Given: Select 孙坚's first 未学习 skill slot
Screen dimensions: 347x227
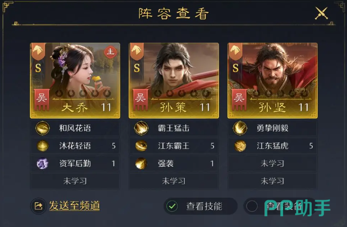Looking at the screenshot, I should 273,164.
